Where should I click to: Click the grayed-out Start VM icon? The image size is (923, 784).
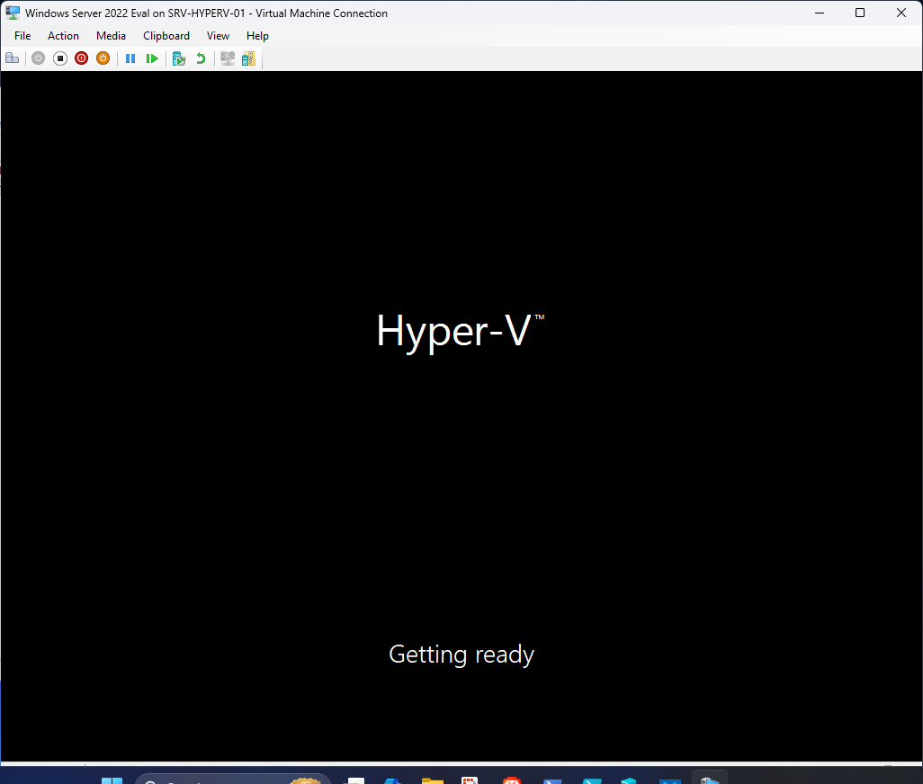pos(38,58)
